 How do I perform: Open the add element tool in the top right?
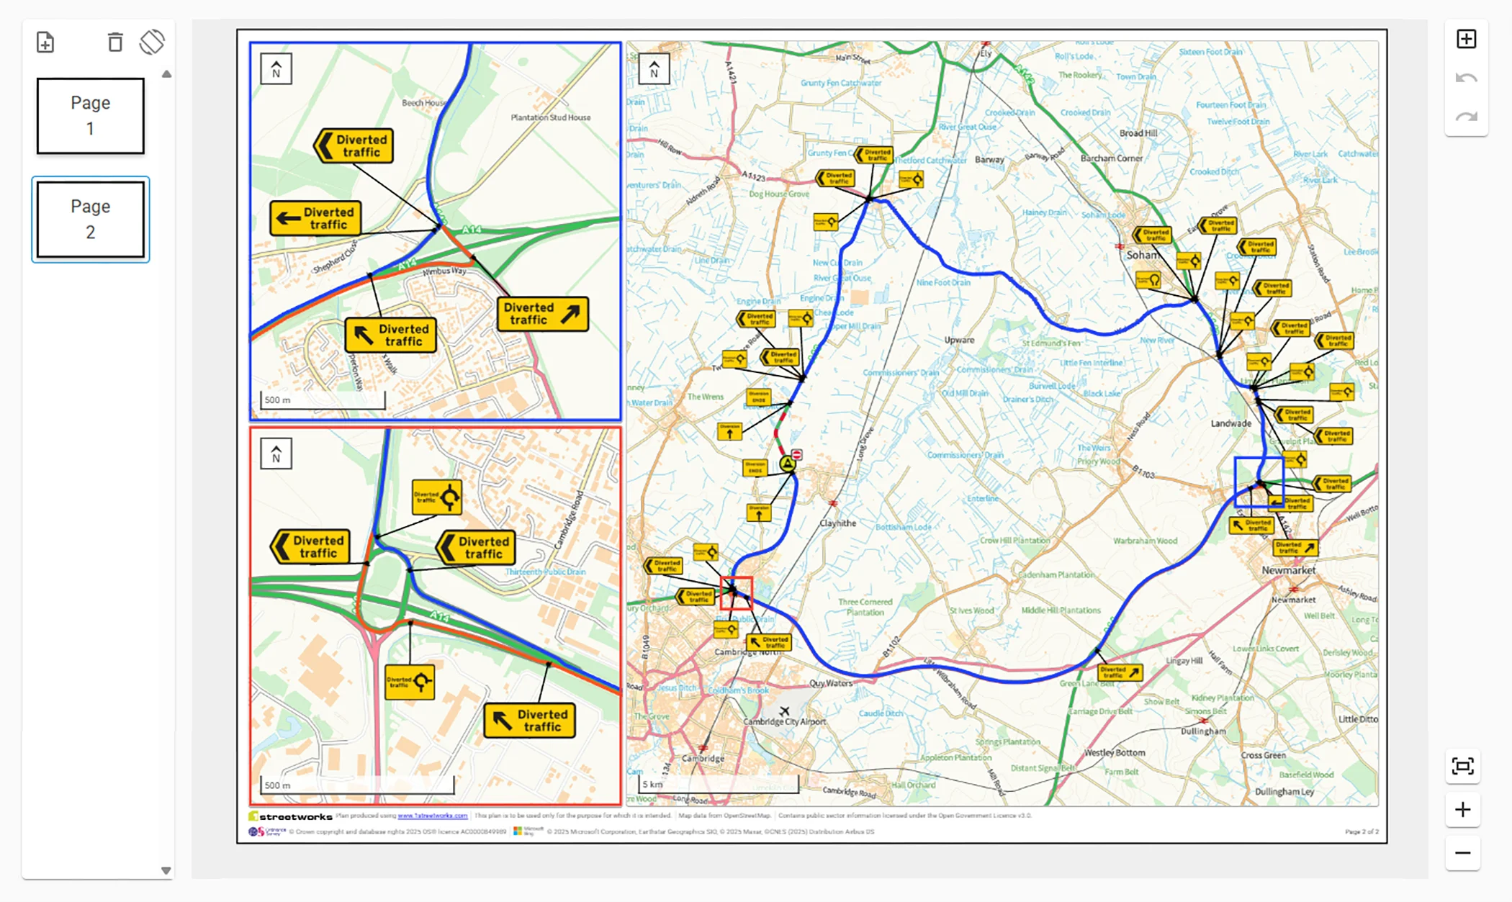(1467, 40)
